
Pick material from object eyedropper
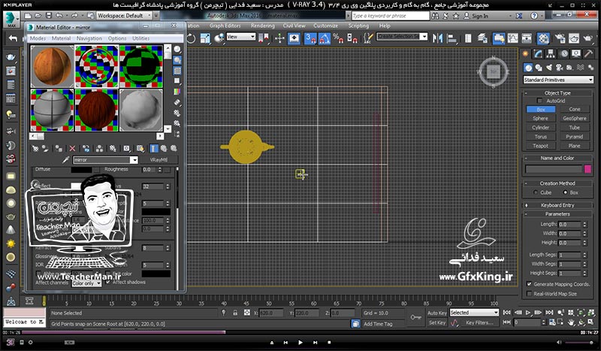66,159
